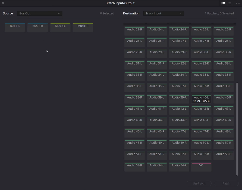Select the Bus 1-L source tile
This screenshot has width=242, height=190.
15,27
